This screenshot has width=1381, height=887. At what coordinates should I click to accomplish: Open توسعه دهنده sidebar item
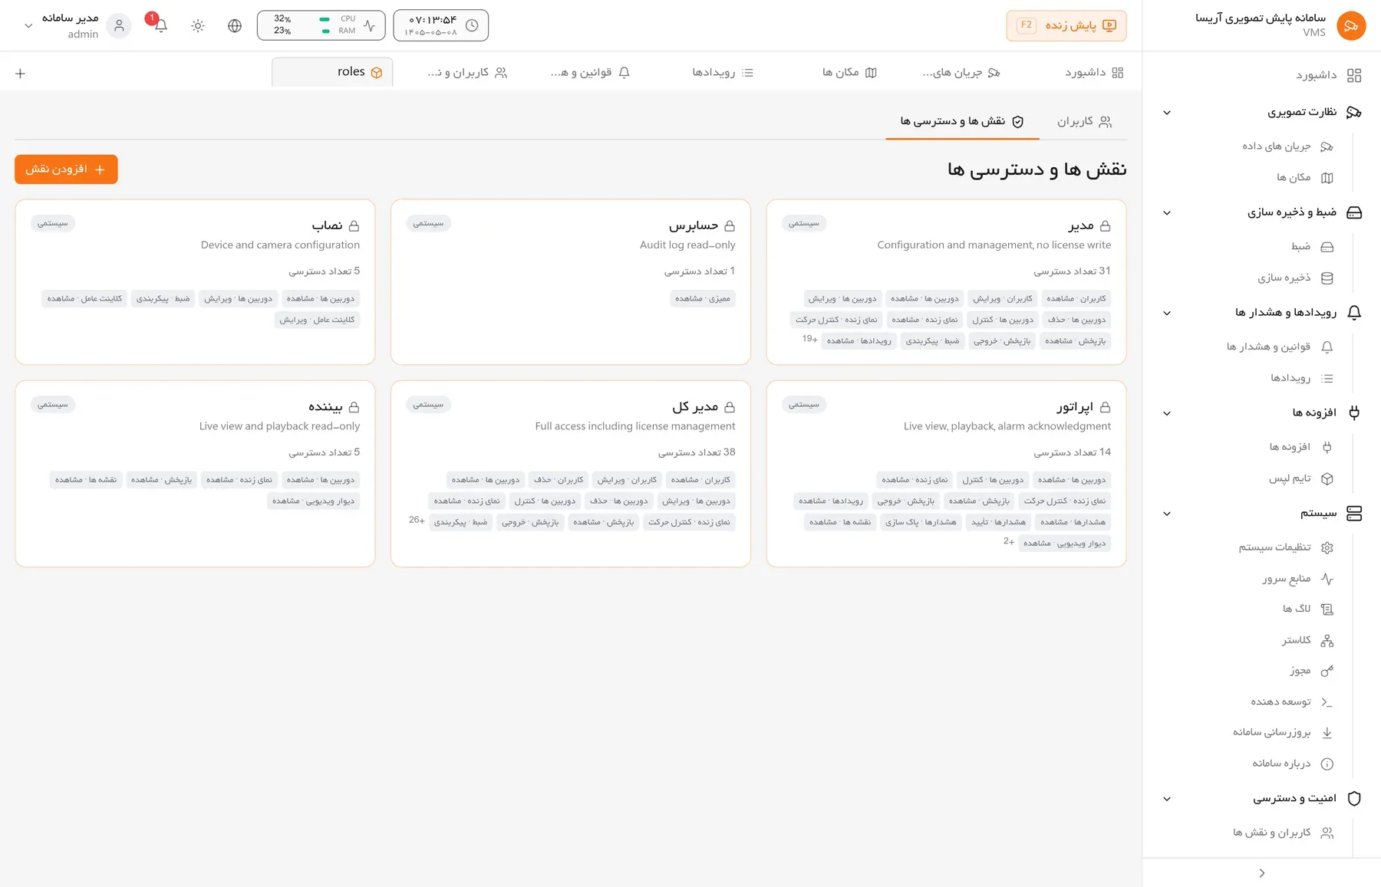coord(1292,701)
